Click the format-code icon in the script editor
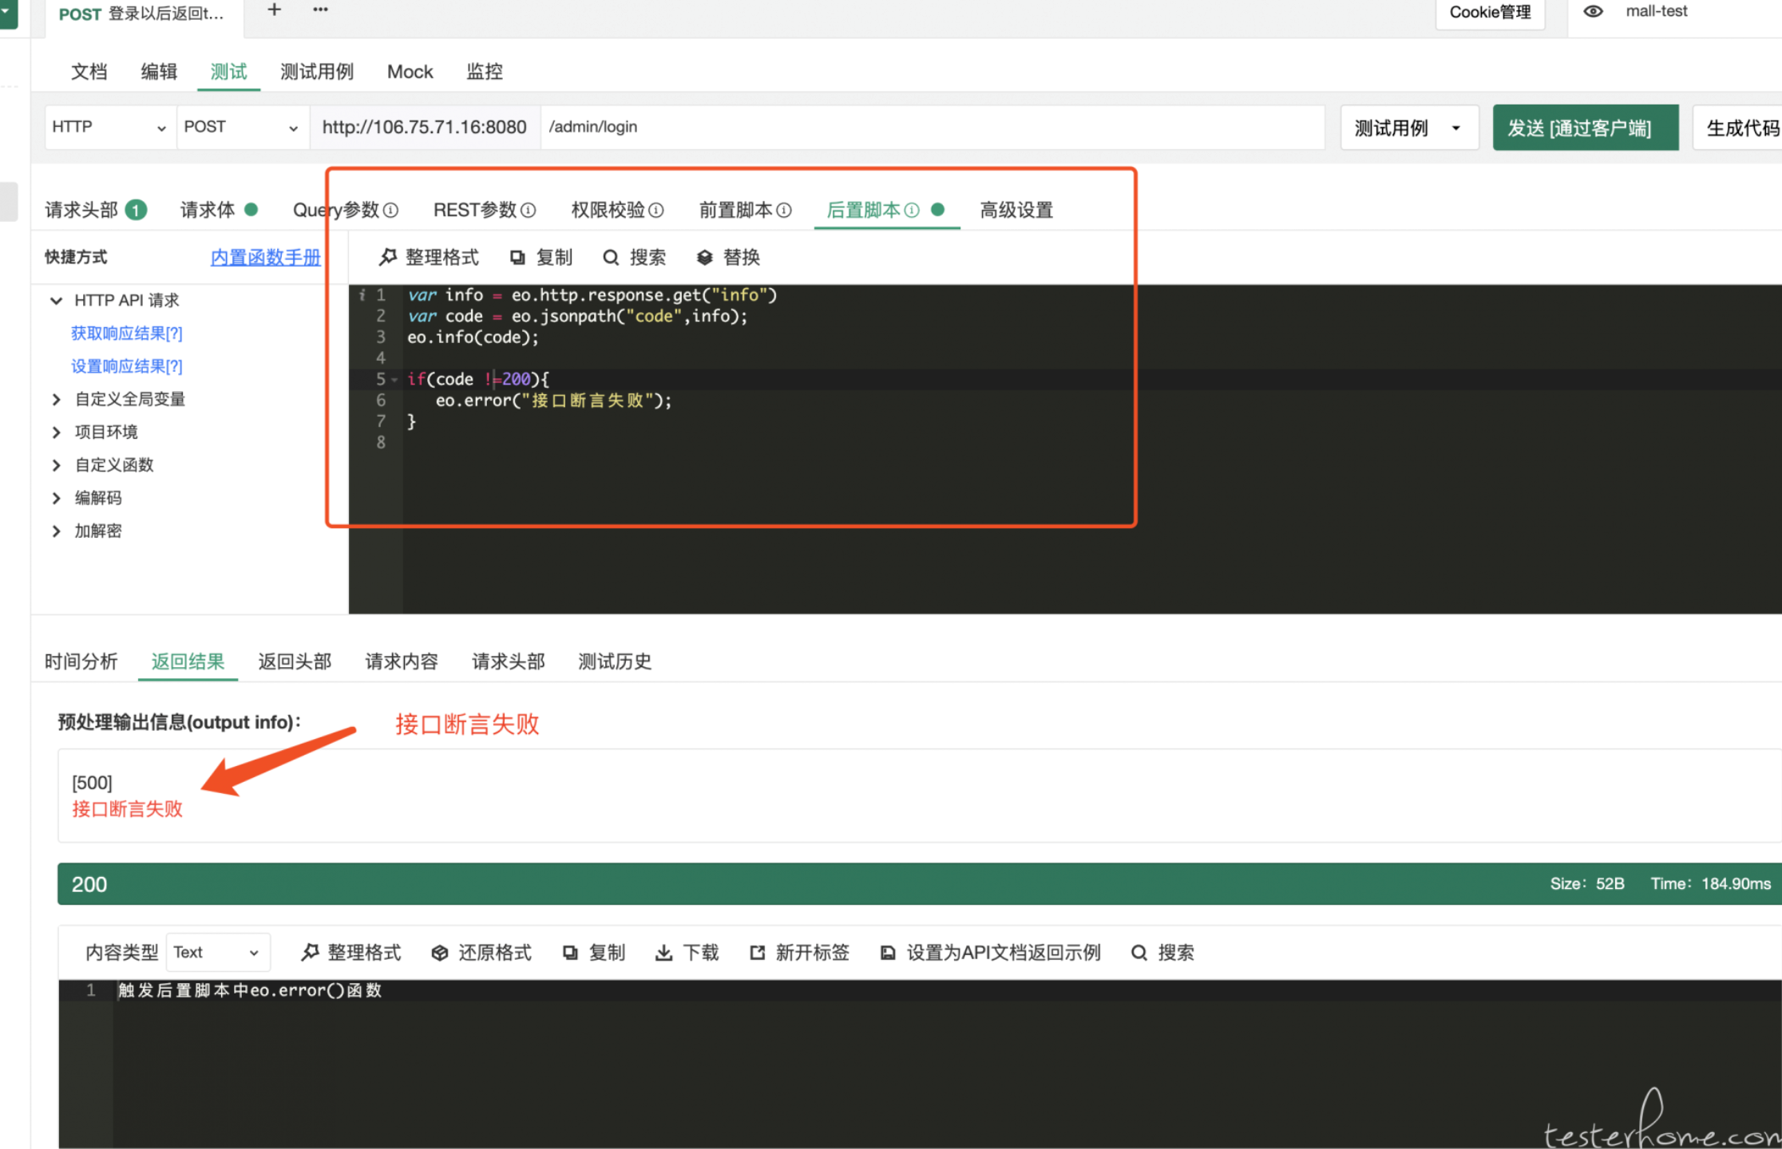 pos(388,257)
